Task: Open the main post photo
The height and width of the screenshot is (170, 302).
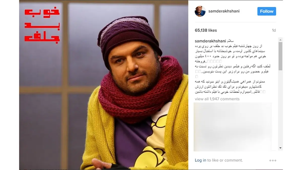Action: 104,85
